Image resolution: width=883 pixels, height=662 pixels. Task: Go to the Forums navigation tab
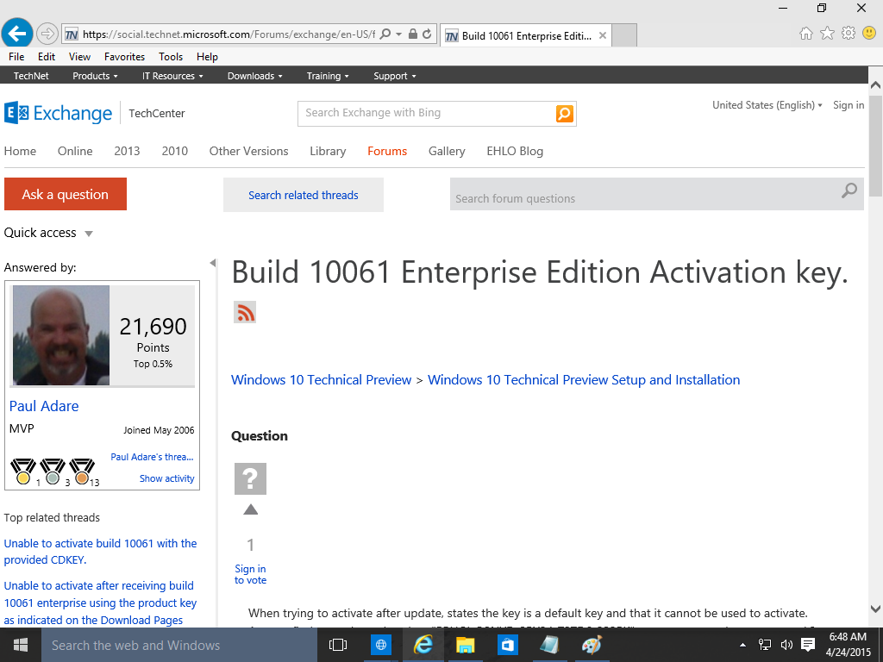pyautogui.click(x=387, y=152)
